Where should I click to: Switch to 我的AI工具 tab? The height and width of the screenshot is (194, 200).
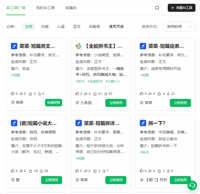point(45,8)
